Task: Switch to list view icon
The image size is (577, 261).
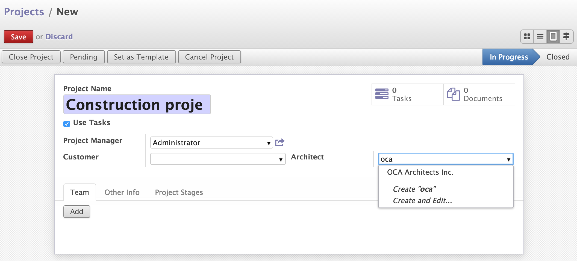Action: (540, 37)
